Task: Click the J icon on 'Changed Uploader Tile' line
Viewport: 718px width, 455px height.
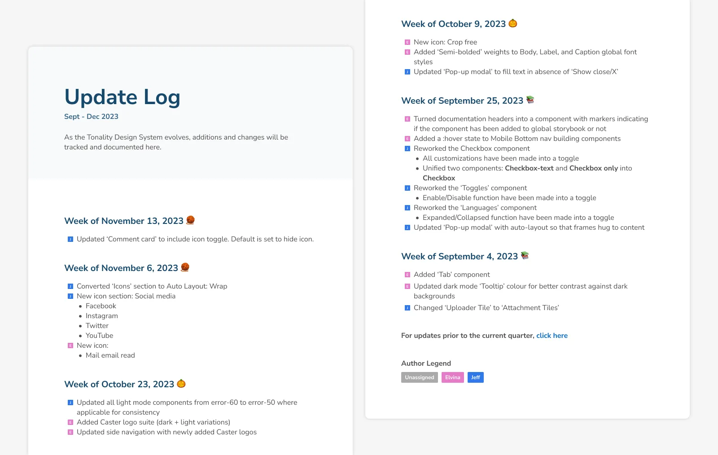Action: point(407,308)
